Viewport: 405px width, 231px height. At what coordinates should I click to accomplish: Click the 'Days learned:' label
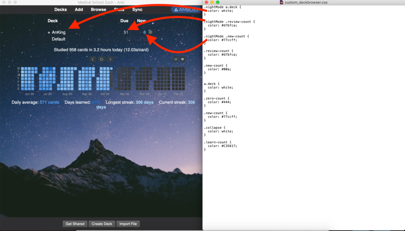(78, 102)
